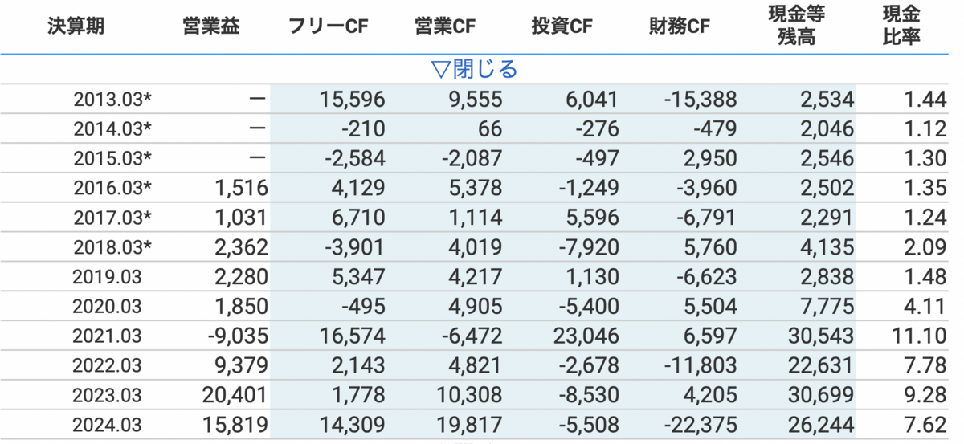Image resolution: width=964 pixels, height=444 pixels.
Task: Select the フリーCF column header
Action: (328, 26)
